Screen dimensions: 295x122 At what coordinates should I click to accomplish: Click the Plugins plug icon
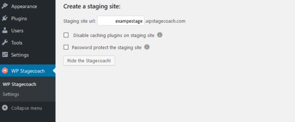coord(5,18)
